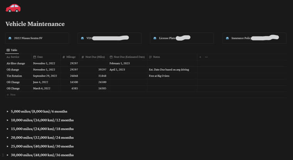The height and width of the screenshot is (160, 293).
Task: Open the Mileage column header menu
Action: (x=70, y=57)
